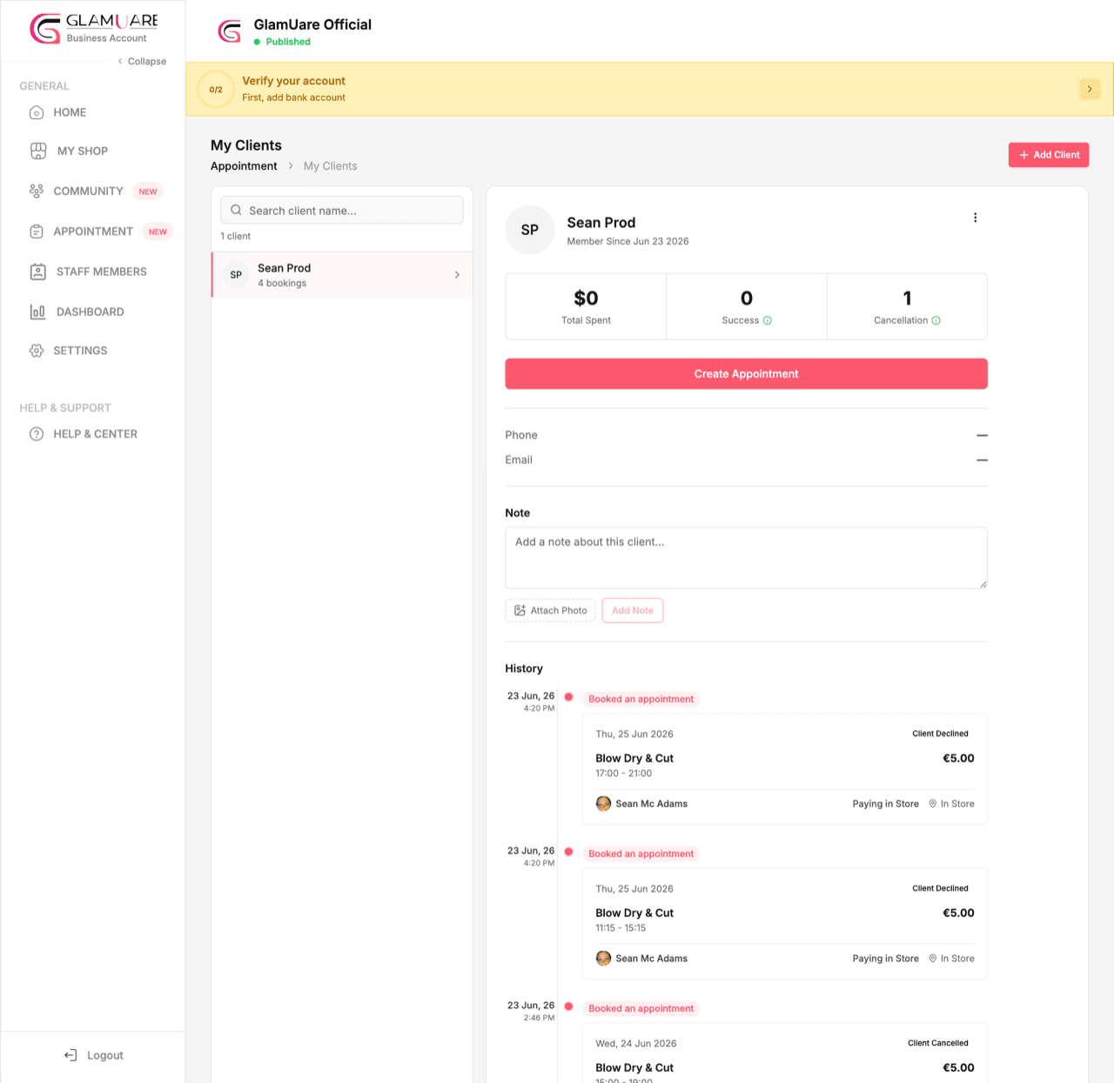Image resolution: width=1114 pixels, height=1083 pixels.
Task: Open the three-dot menu for Sean Prod
Action: click(x=975, y=218)
